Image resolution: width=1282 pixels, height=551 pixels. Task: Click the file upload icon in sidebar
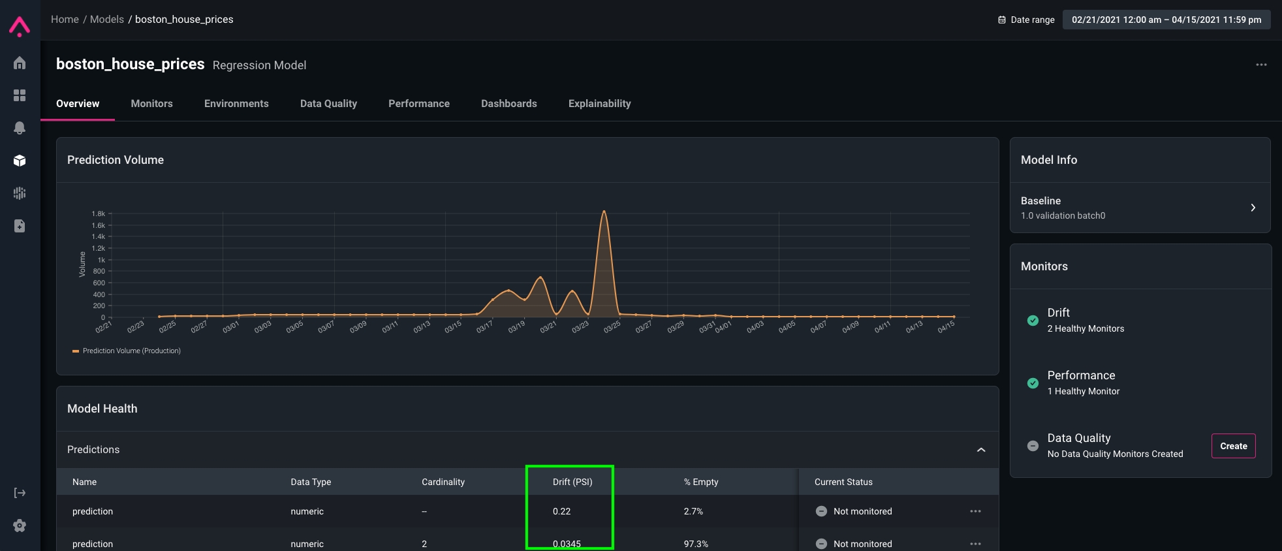[20, 226]
